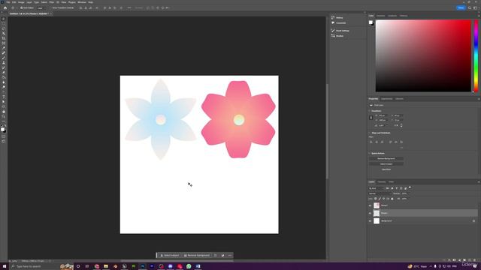Collapse the Quick Actions section
Image resolution: width=481 pixels, height=270 pixels.
369,153
